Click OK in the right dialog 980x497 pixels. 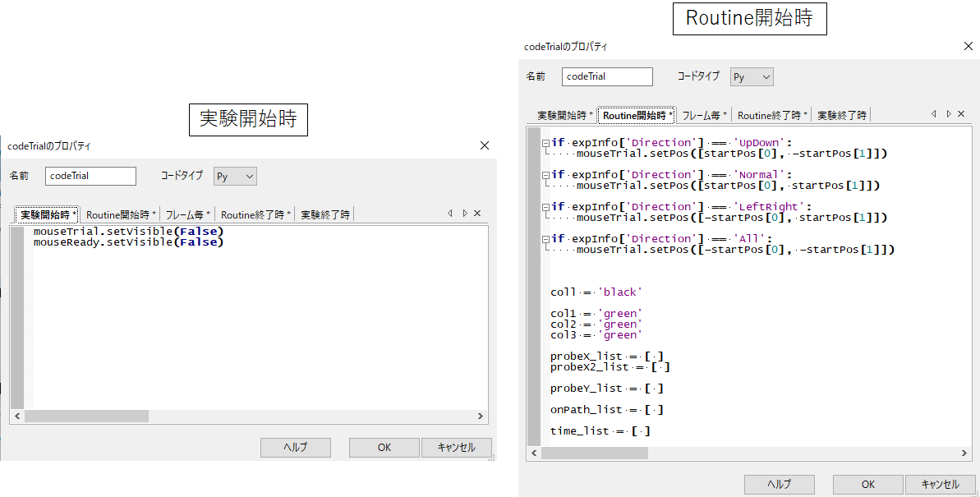867,485
